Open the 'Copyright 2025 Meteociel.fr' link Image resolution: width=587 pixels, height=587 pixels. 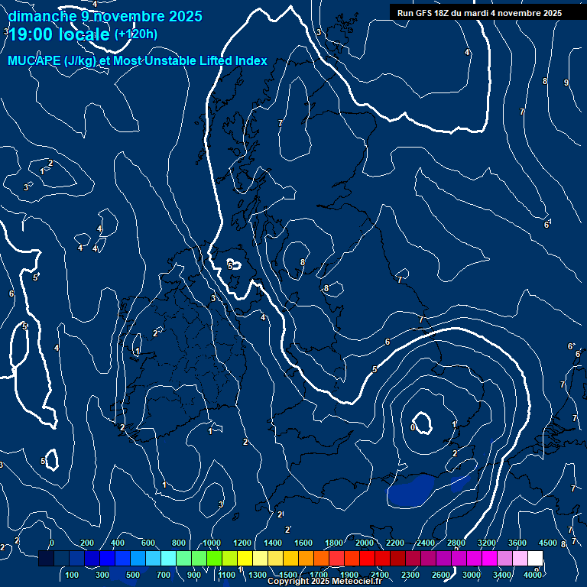[324, 582]
